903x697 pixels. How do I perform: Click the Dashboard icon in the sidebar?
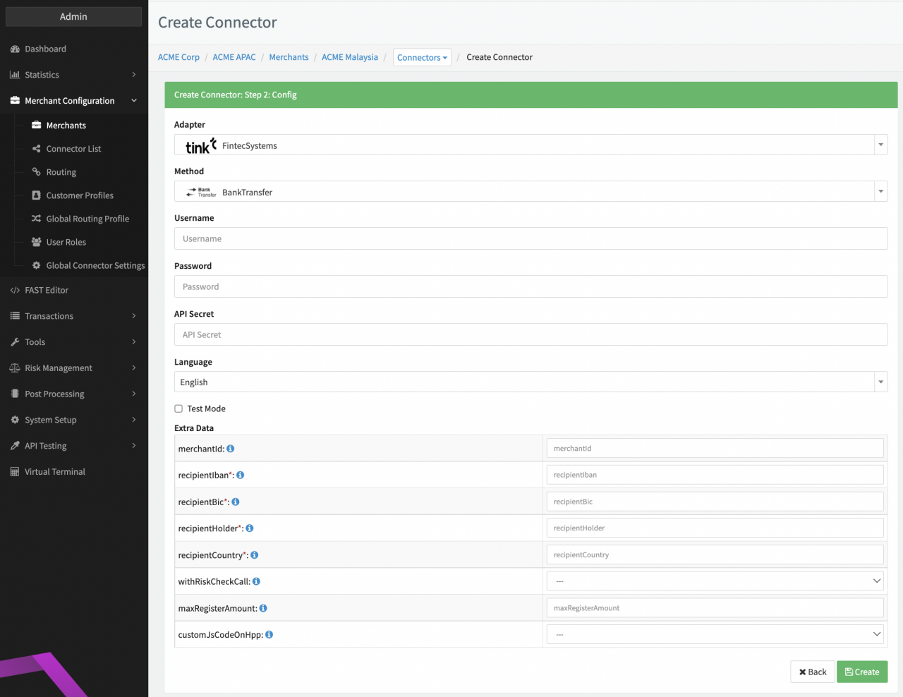point(15,49)
